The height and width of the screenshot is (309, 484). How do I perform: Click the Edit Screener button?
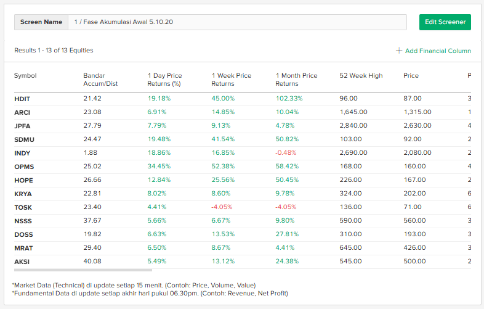(445, 22)
